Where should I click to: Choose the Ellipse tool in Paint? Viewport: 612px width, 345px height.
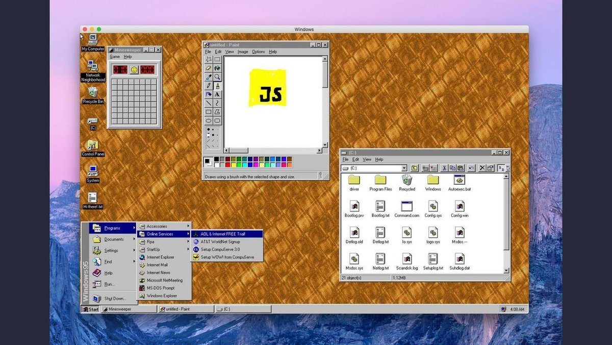[x=209, y=120]
